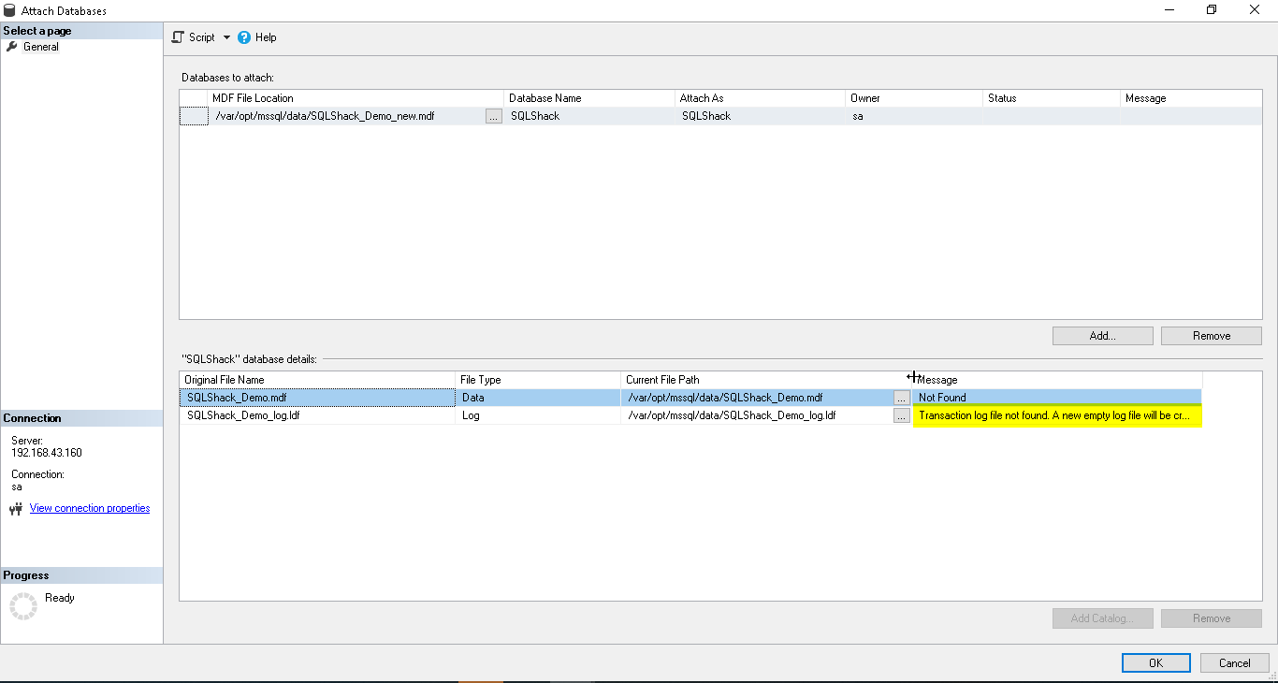Click Remove under databases to attach
The height and width of the screenshot is (683, 1278).
click(1211, 336)
